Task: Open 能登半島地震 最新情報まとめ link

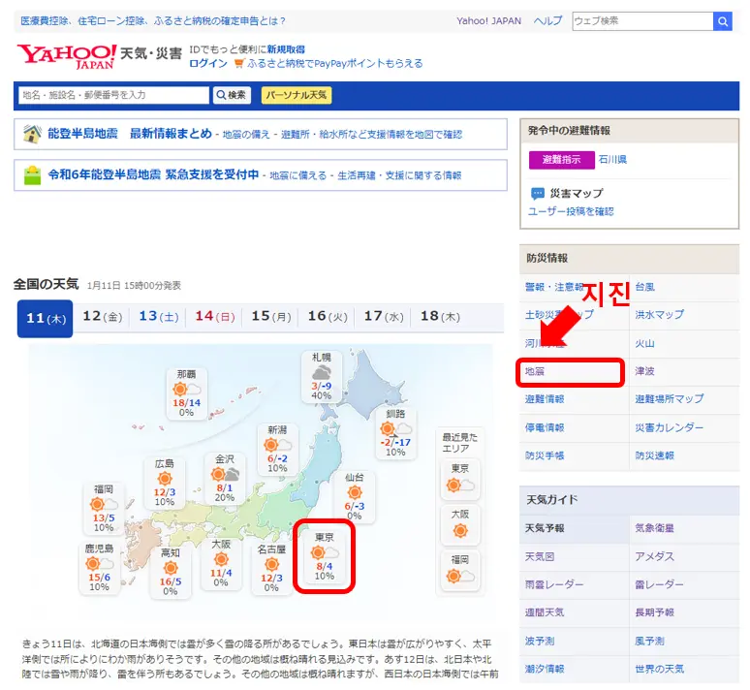Action: point(130,134)
